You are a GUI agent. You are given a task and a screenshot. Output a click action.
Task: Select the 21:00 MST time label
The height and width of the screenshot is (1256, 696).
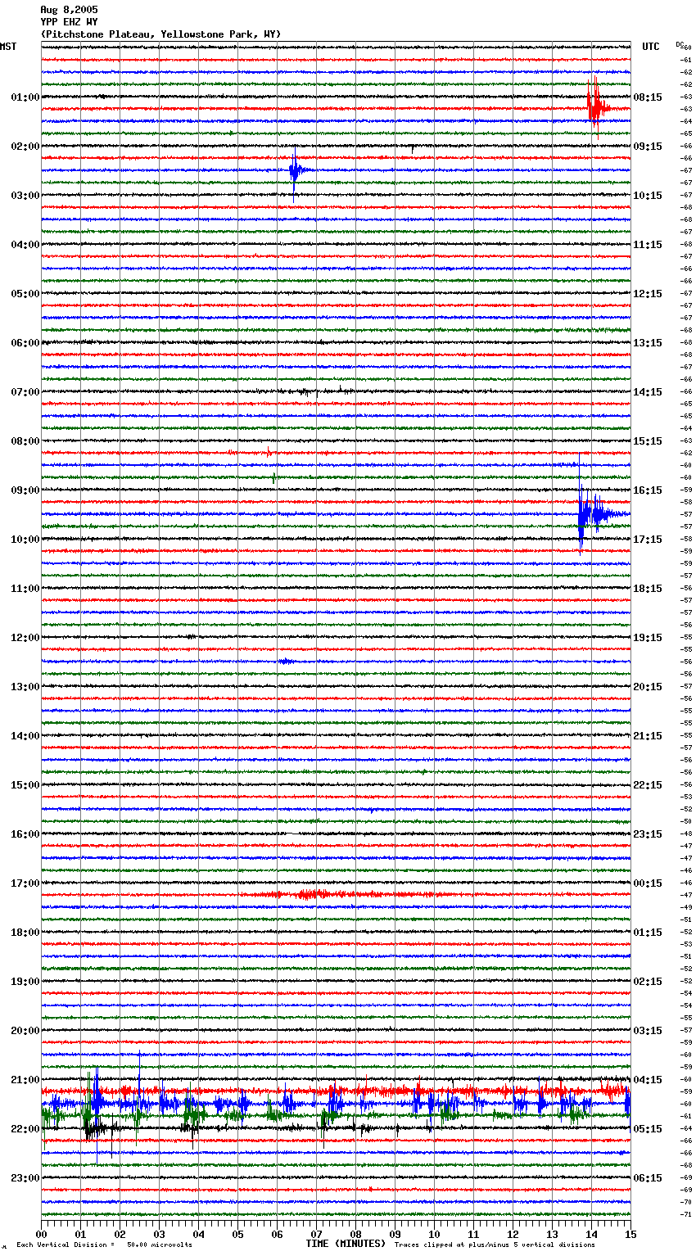point(25,1080)
